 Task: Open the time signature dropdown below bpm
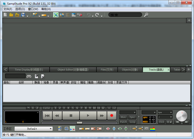(x=165, y=117)
